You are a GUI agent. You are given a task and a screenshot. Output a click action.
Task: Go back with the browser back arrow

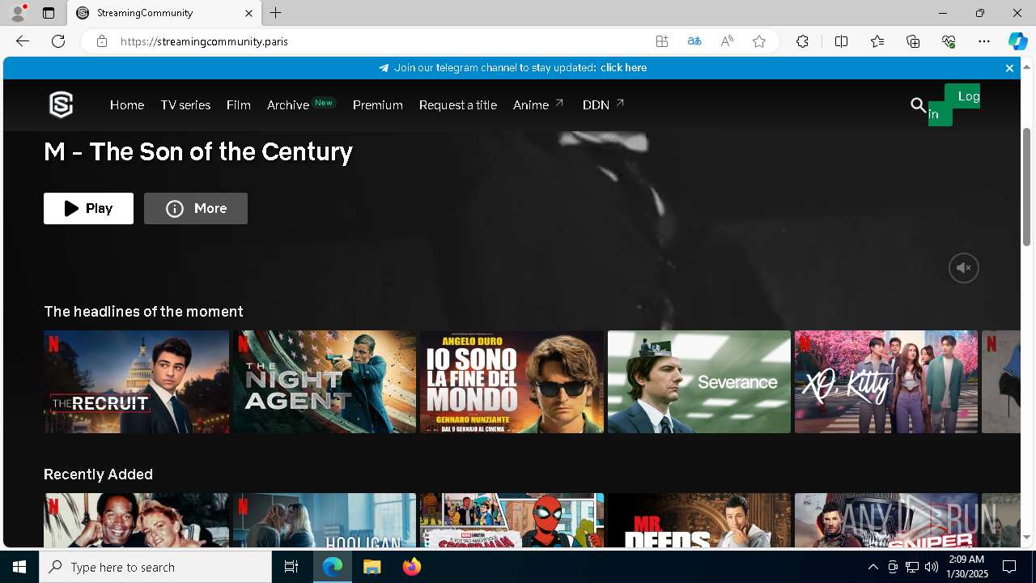(x=23, y=41)
